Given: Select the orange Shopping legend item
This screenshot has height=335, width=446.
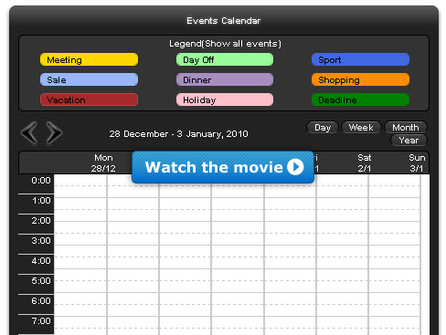Looking at the screenshot, I should tap(360, 79).
